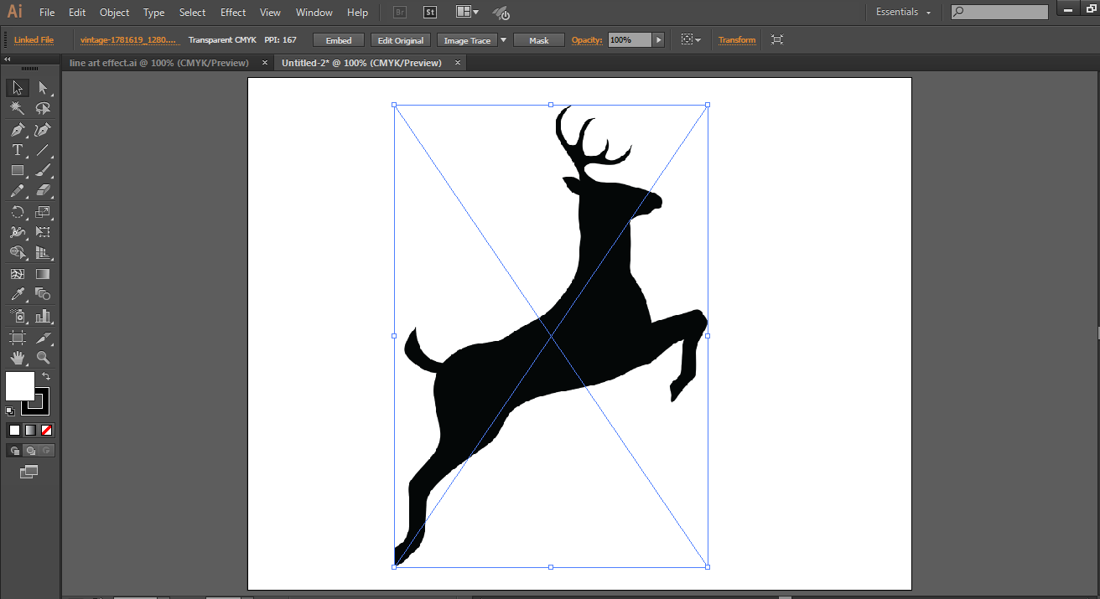Open Image Trace presets dropdown arrow
Image resolution: width=1100 pixels, height=599 pixels.
click(503, 40)
